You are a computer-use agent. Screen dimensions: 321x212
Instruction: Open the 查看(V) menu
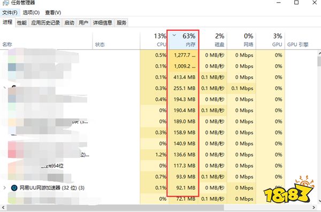coord(53,13)
